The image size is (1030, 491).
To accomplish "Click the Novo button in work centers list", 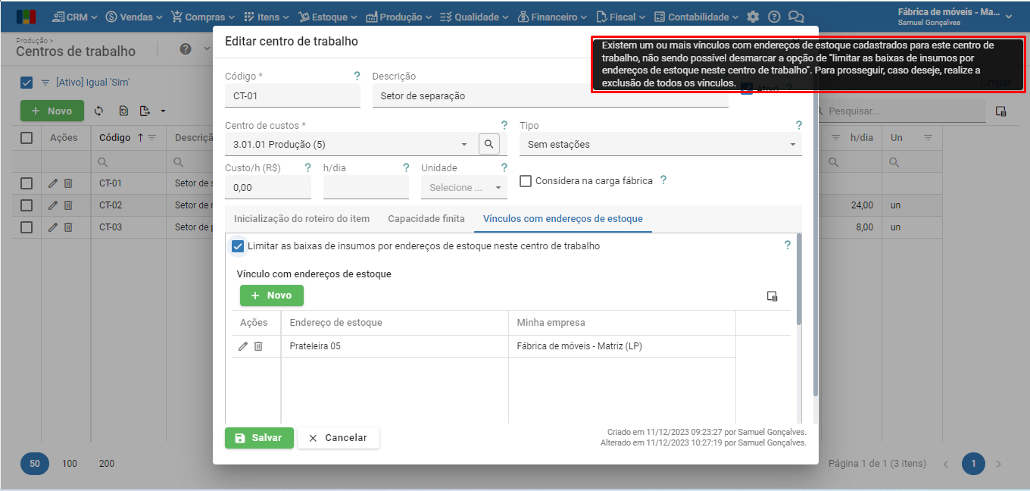I will point(52,111).
